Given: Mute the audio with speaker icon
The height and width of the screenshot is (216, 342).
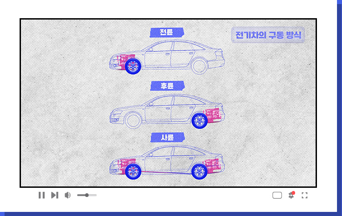Looking at the screenshot, I should click(x=67, y=195).
